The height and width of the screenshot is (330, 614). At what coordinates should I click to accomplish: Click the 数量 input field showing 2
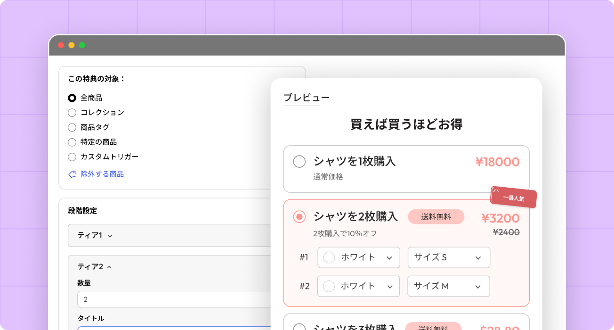tap(174, 299)
